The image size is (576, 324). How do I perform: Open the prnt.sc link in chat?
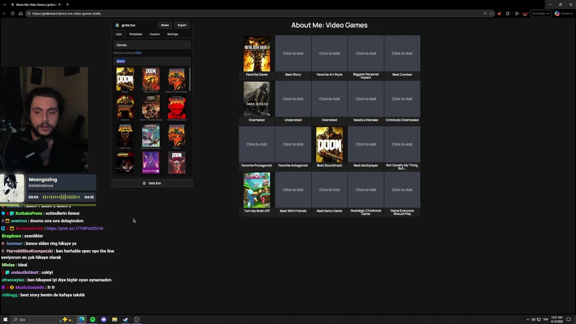pos(75,229)
